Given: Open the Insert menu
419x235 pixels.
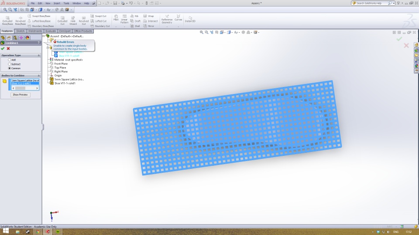Looking at the screenshot, I should [57, 3].
